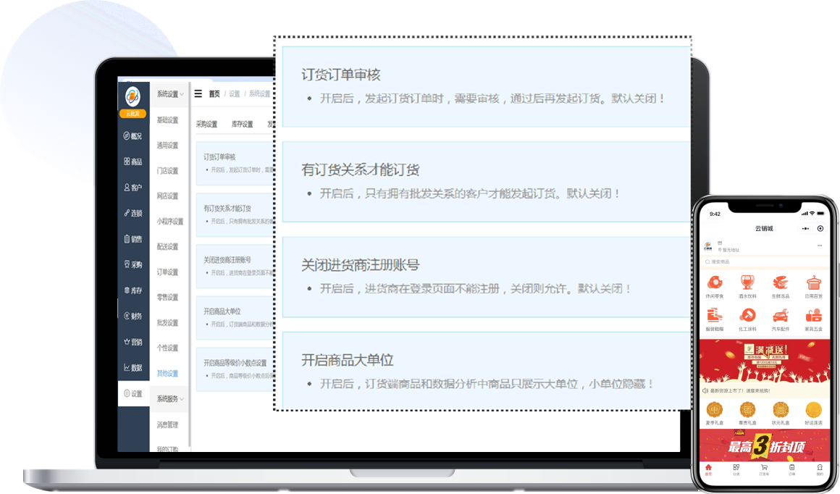This screenshot has height=494, width=840.
Task: Switch to the 采购设置 tab
Action: pyautogui.click(x=206, y=125)
